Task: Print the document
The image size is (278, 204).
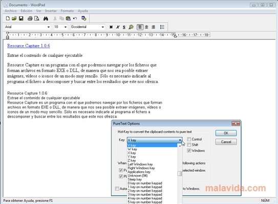Action: [x=30, y=18]
